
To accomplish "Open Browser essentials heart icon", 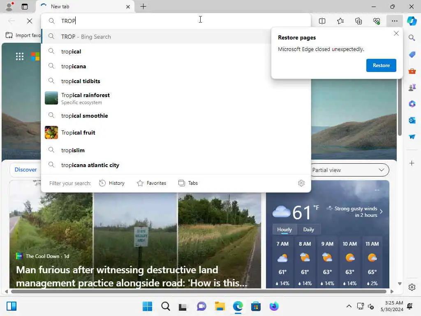I will click(x=377, y=21).
